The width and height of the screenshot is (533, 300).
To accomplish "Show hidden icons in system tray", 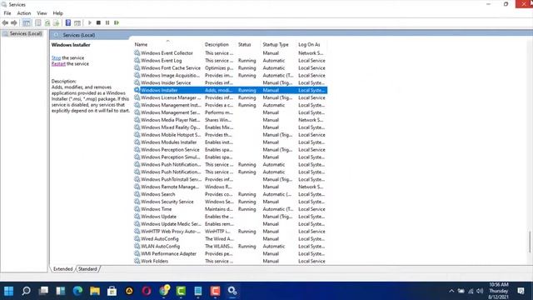I will tap(451, 291).
